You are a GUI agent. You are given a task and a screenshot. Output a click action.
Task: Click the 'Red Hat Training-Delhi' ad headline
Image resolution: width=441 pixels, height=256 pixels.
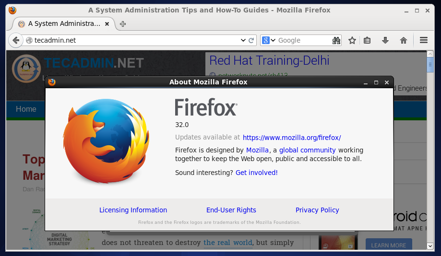coord(269,60)
